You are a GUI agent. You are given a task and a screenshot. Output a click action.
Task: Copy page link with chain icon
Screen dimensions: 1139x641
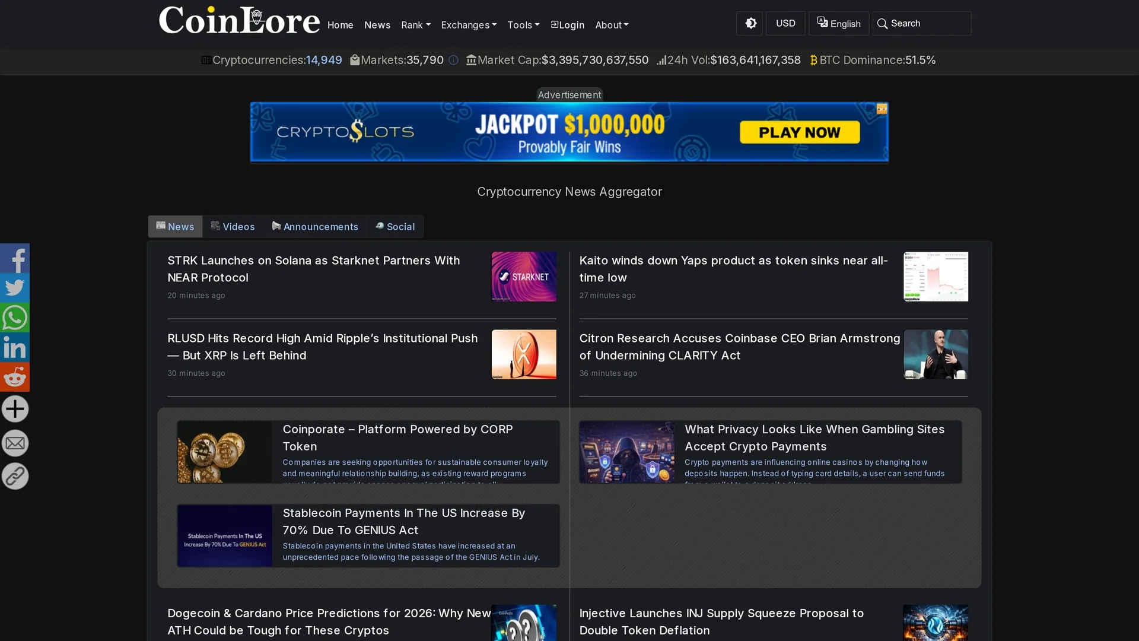coord(15,476)
